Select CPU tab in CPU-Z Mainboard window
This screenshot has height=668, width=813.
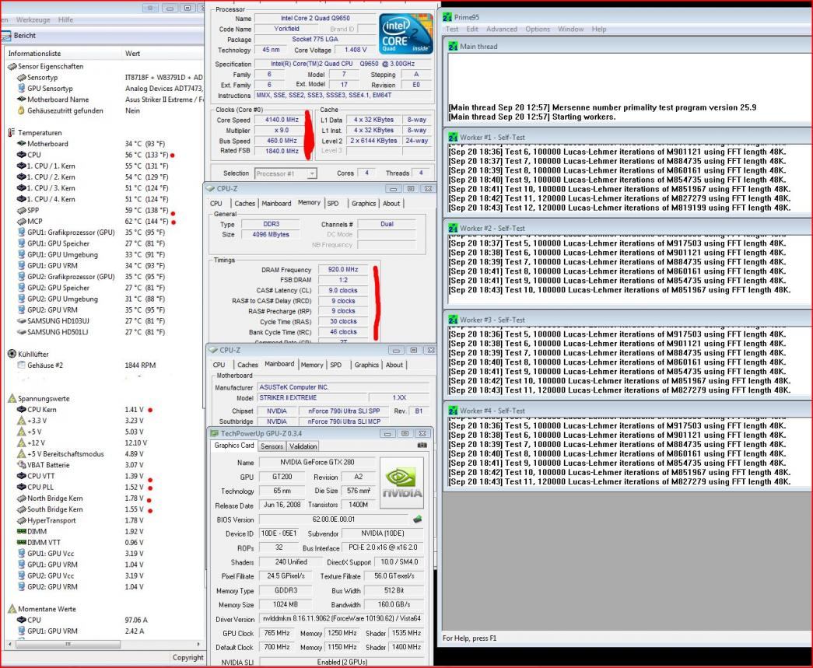[219, 365]
